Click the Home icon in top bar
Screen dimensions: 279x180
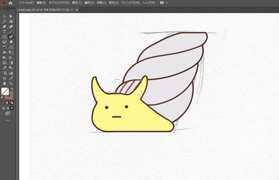coord(10,3)
